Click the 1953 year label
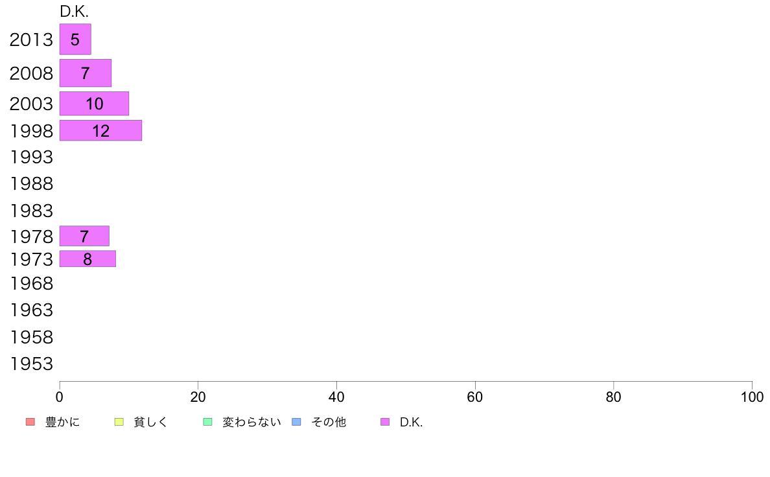 (31, 364)
